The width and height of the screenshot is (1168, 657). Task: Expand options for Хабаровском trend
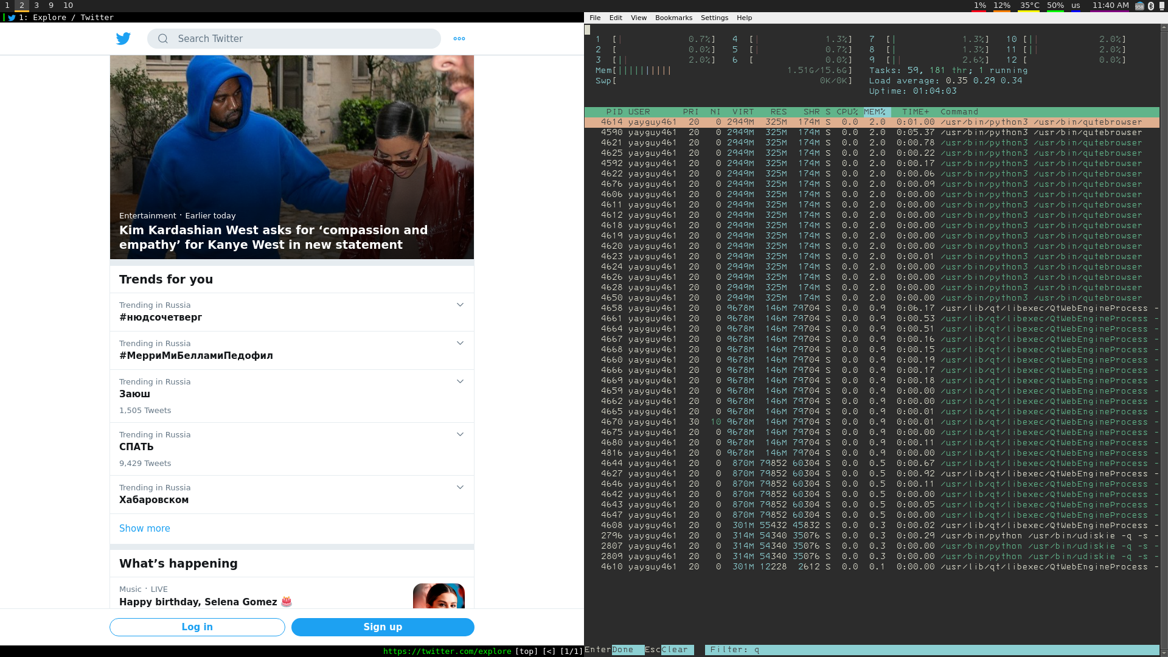tap(460, 487)
